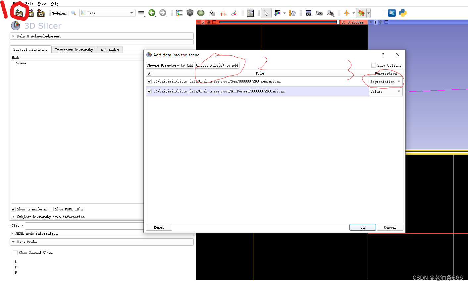Expand the Help & Acknowledgement section
Viewport: 468px width, 284px height.
click(13, 36)
